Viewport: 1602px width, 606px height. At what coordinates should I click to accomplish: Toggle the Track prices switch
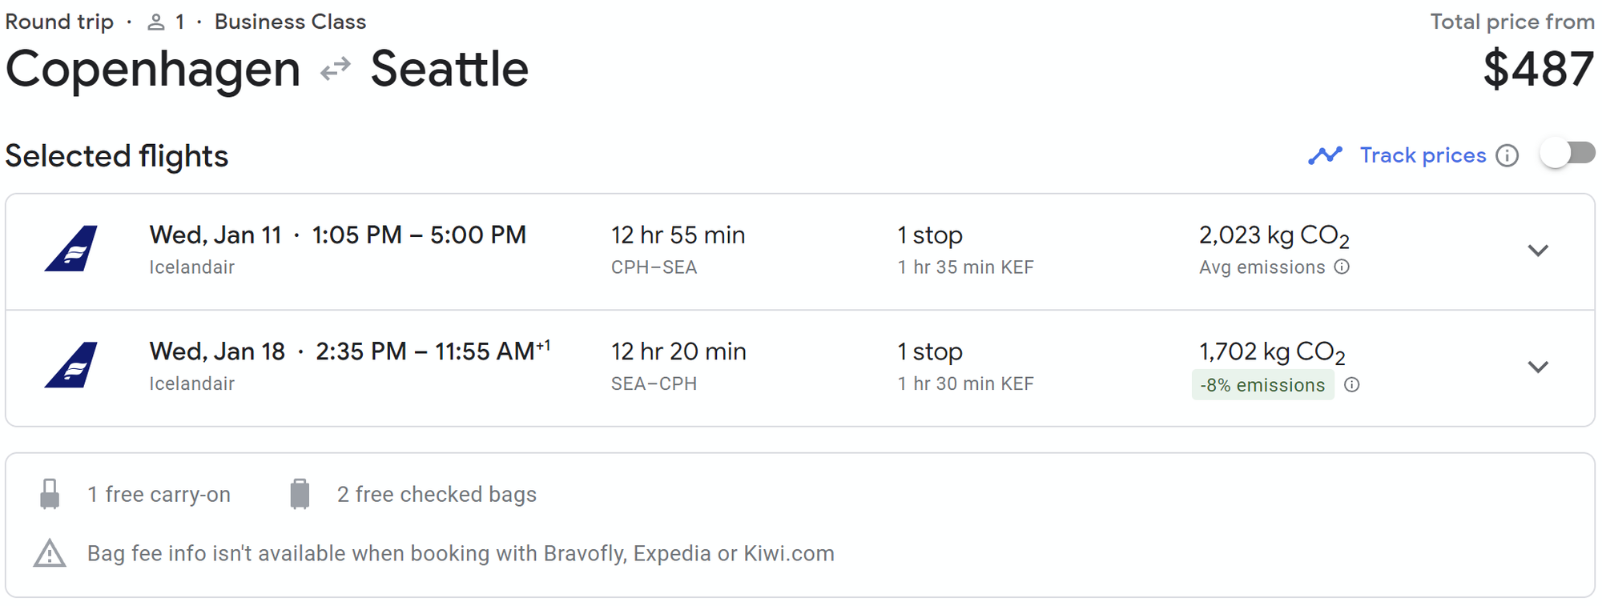tap(1568, 154)
